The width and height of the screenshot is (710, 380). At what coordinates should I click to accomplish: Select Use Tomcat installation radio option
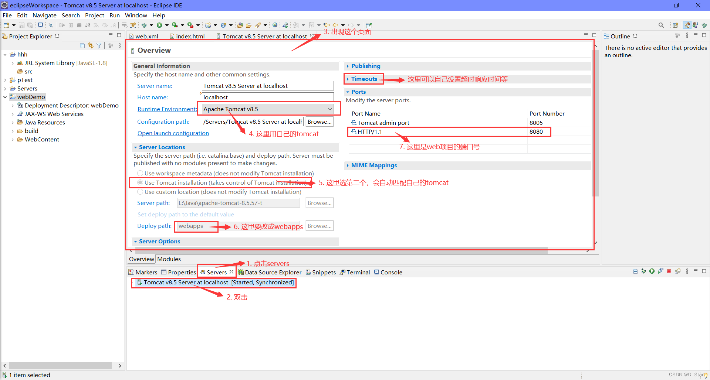tap(140, 182)
